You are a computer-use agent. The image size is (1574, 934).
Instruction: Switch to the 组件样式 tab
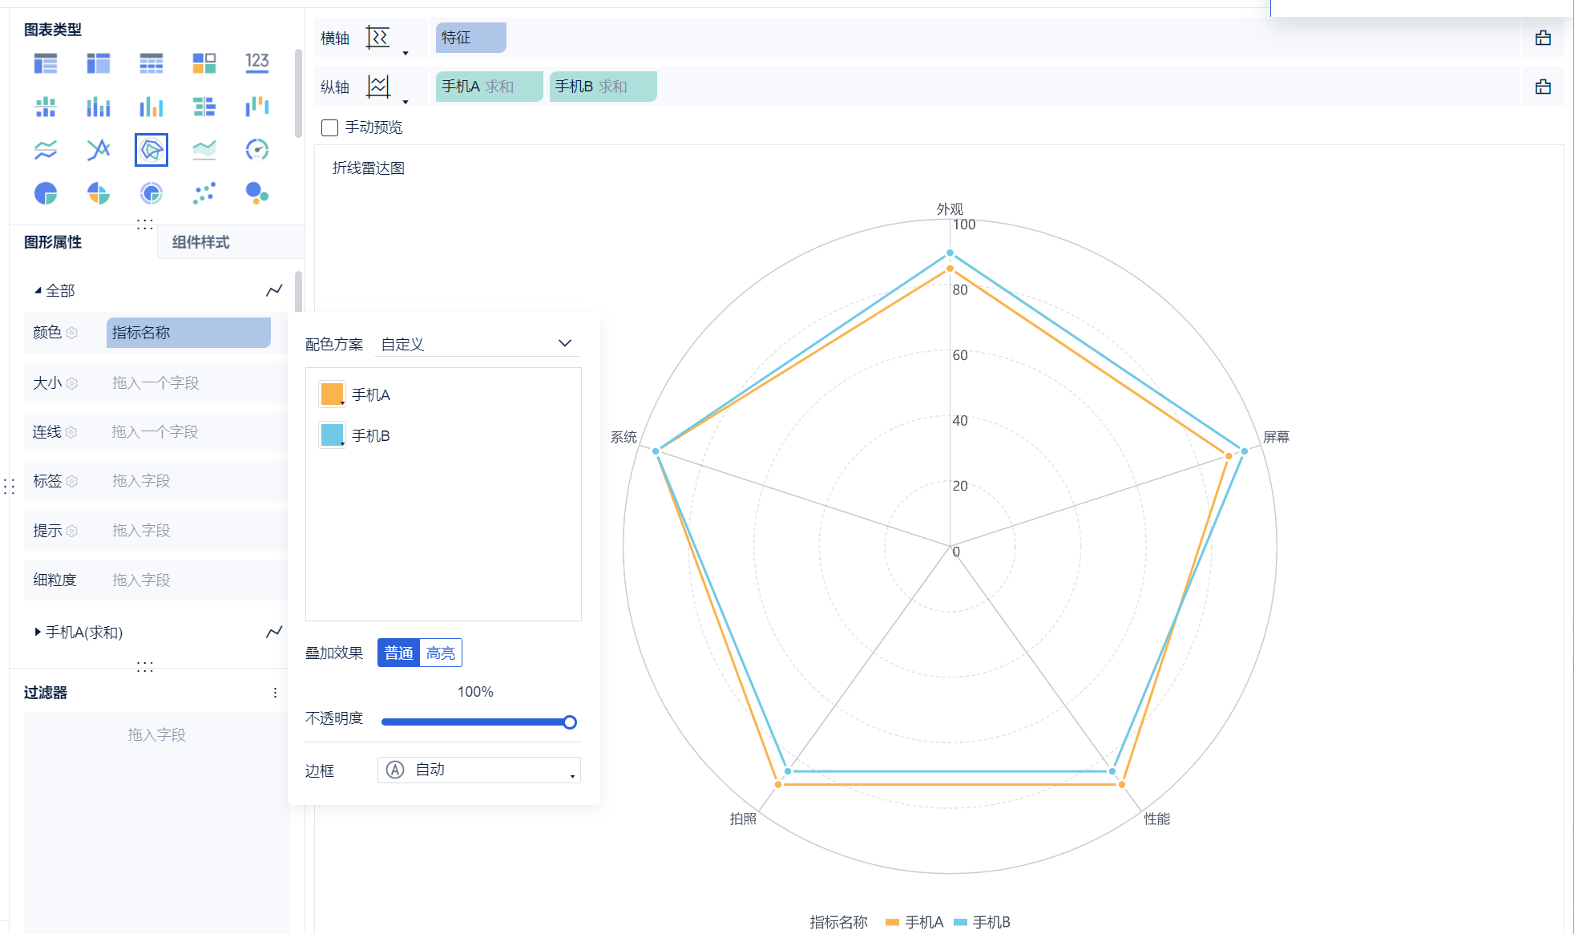point(200,242)
